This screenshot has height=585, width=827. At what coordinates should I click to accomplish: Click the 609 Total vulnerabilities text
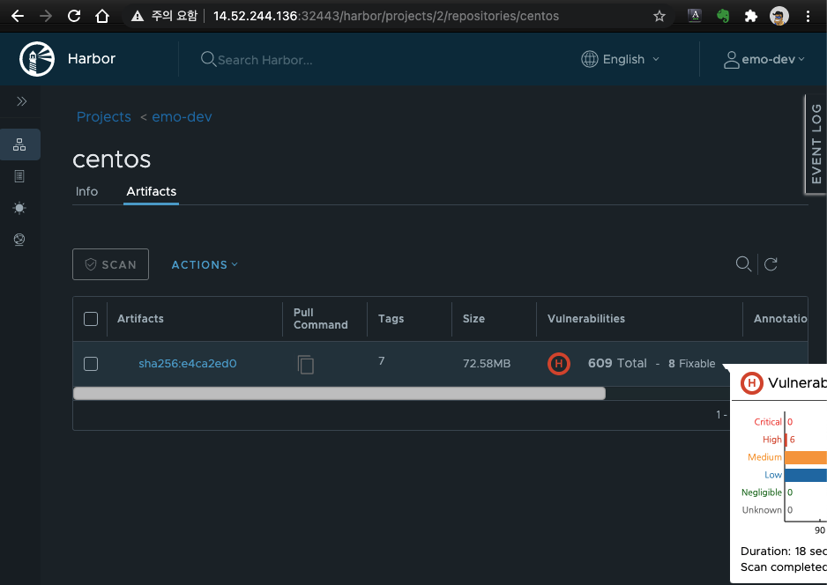coord(617,363)
